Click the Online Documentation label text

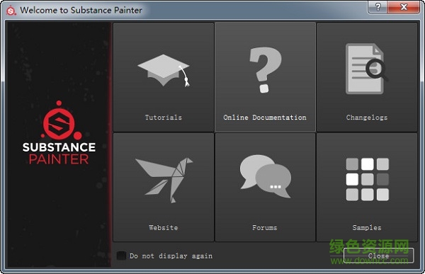click(x=265, y=118)
